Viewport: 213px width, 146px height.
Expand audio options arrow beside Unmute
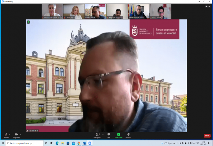(10, 134)
